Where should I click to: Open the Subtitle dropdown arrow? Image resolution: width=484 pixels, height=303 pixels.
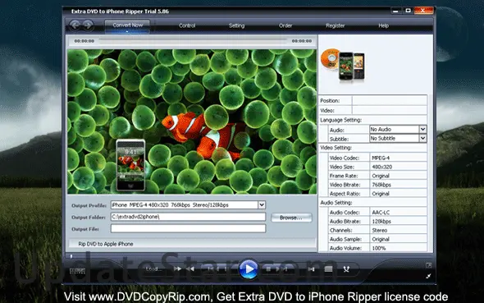point(422,138)
